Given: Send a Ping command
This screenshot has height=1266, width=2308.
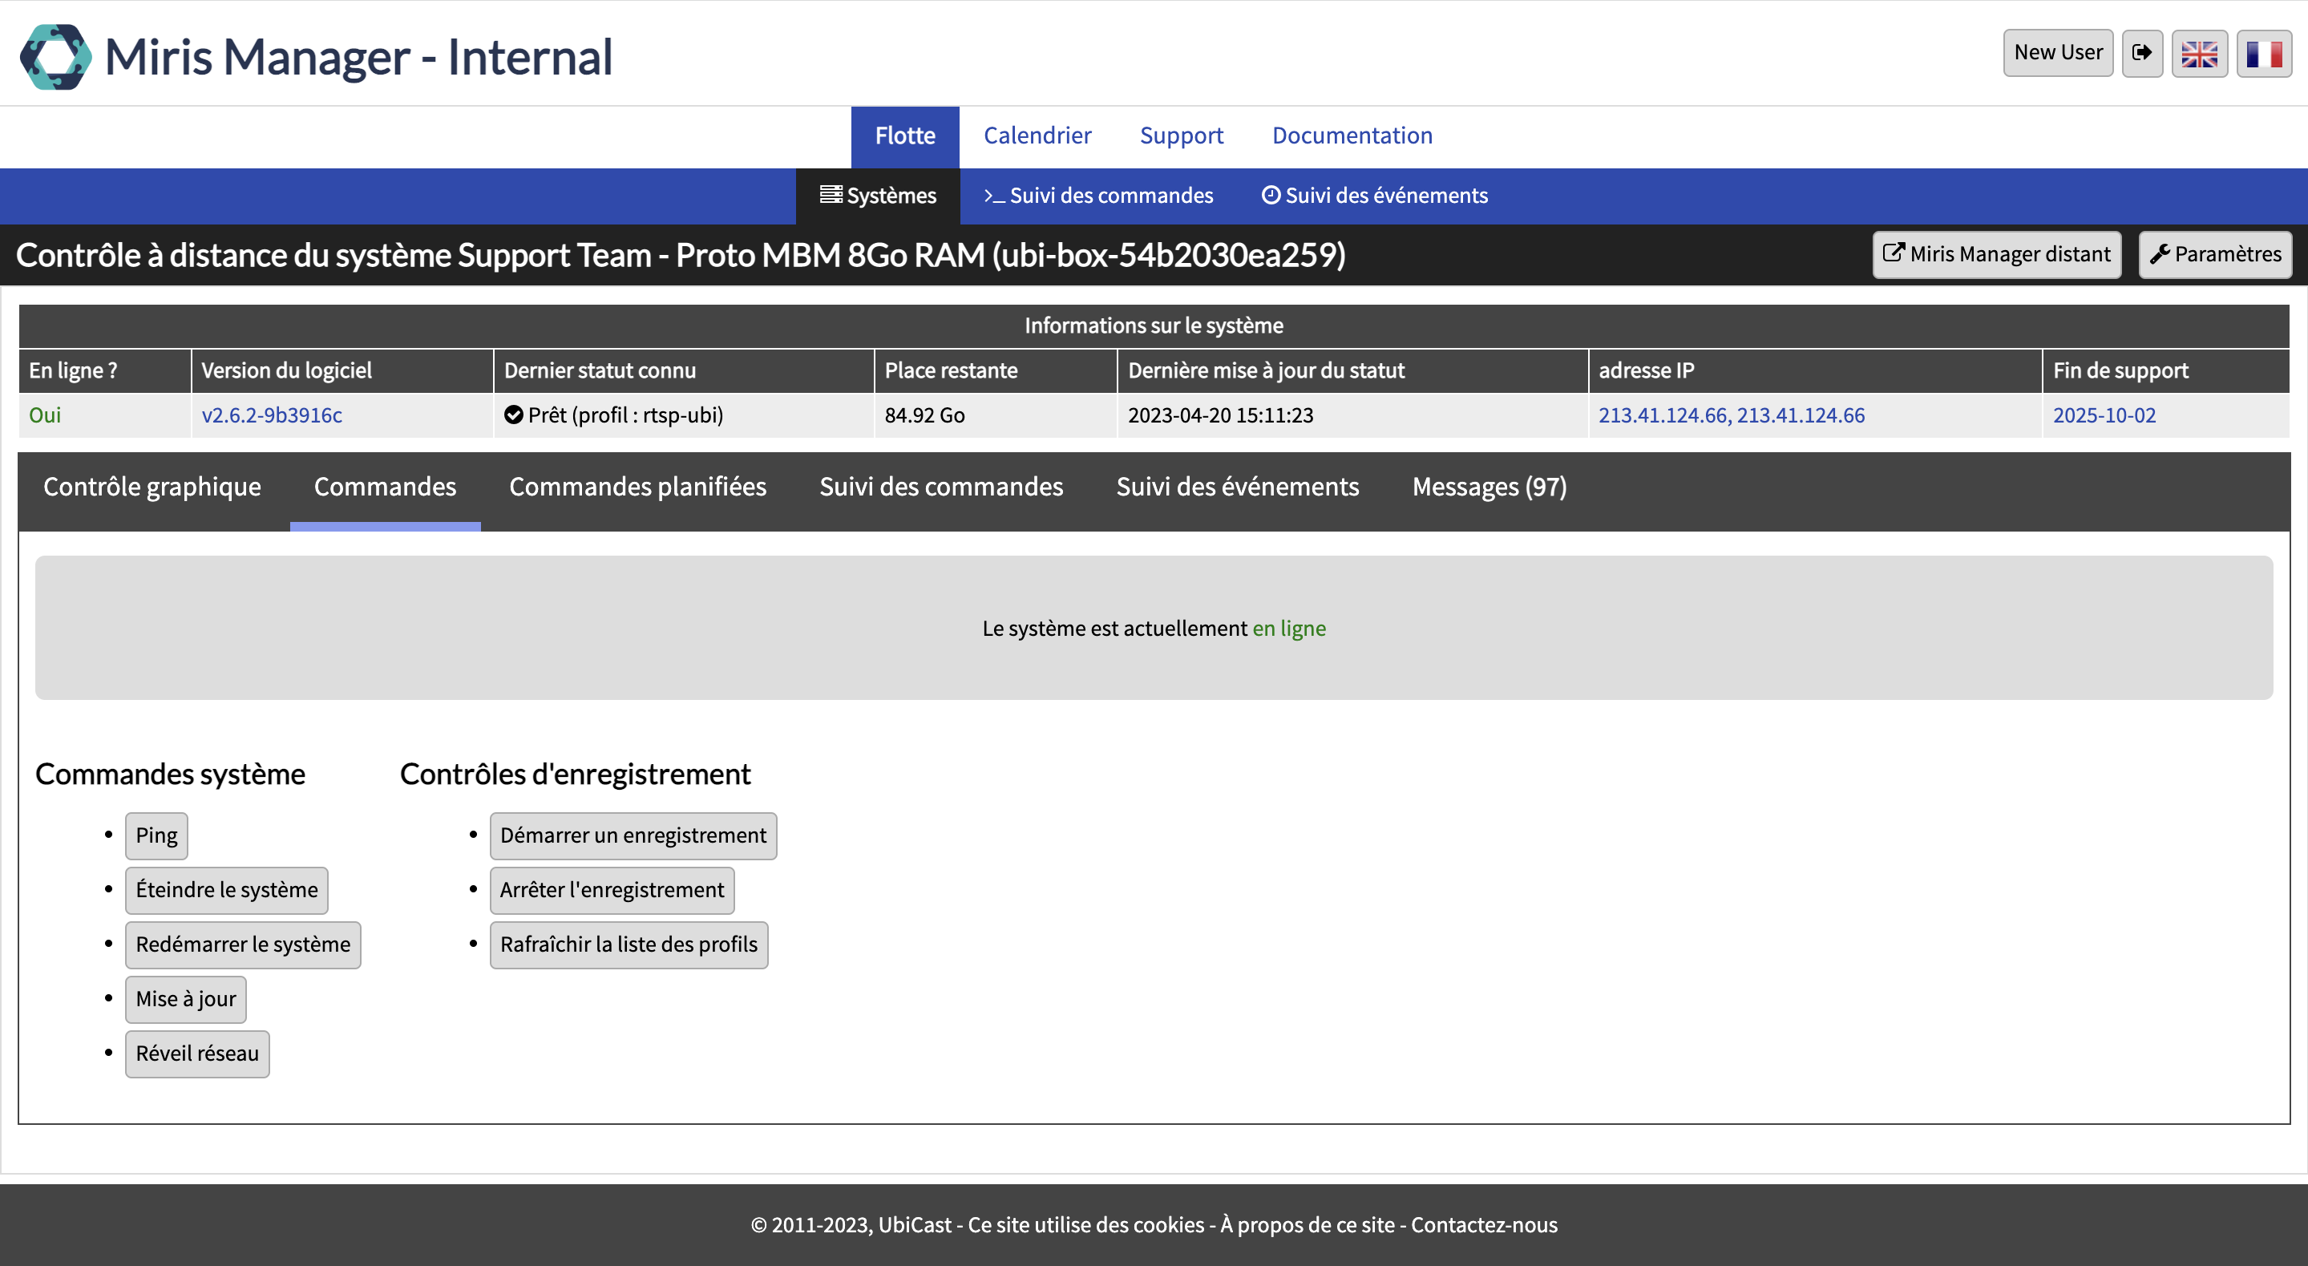Looking at the screenshot, I should (x=157, y=836).
